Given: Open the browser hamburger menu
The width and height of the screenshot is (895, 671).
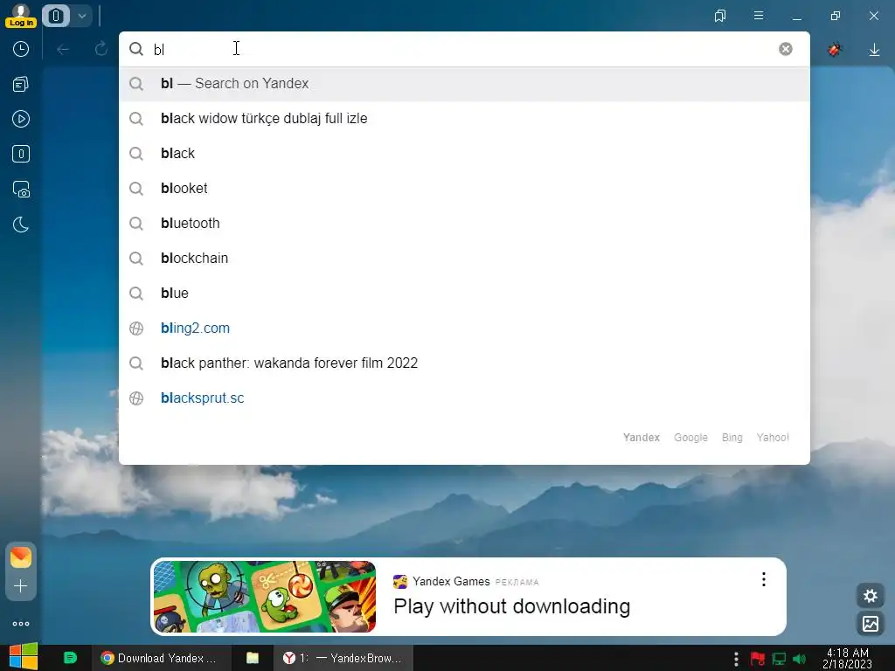Looking at the screenshot, I should [759, 16].
